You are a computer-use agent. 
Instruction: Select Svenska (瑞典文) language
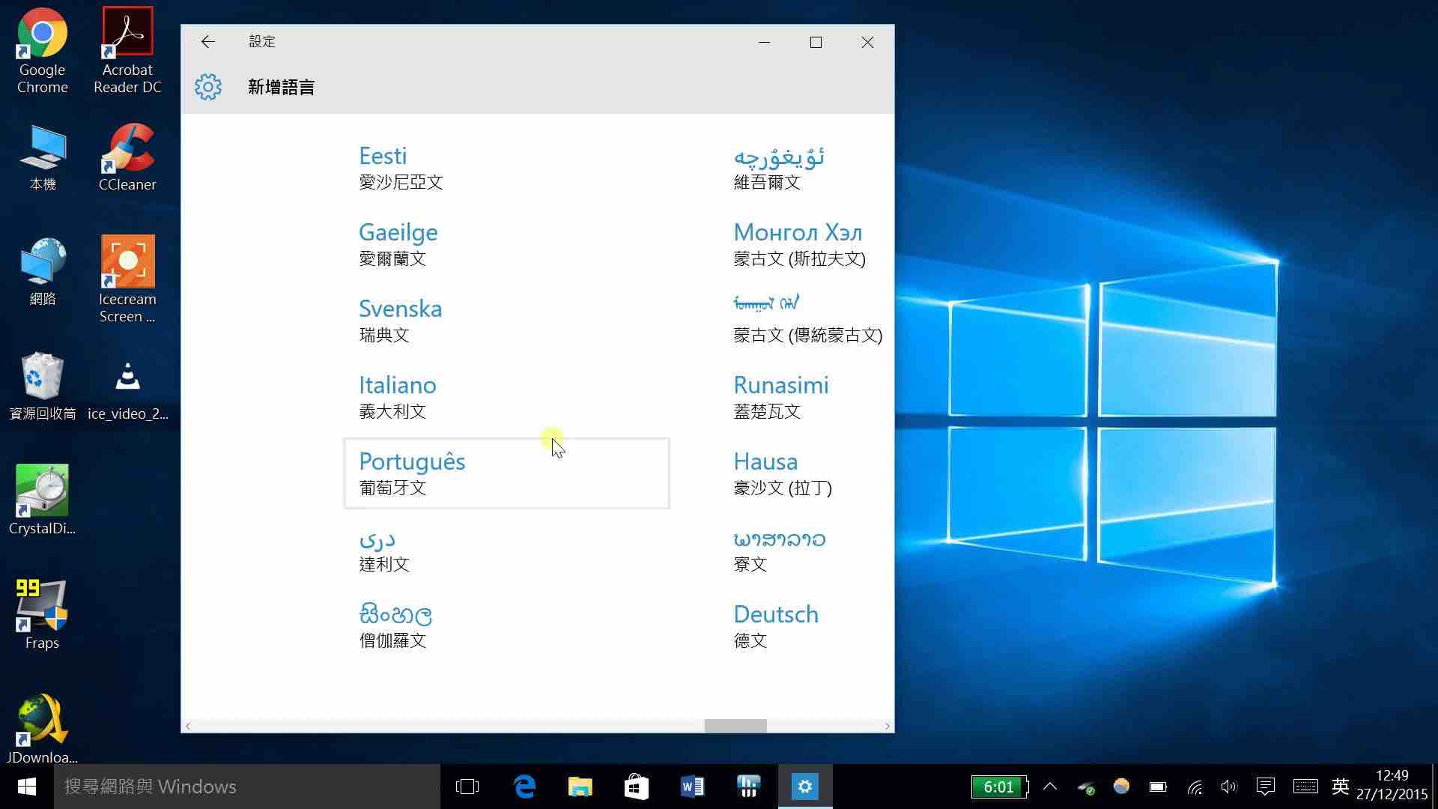tap(400, 319)
